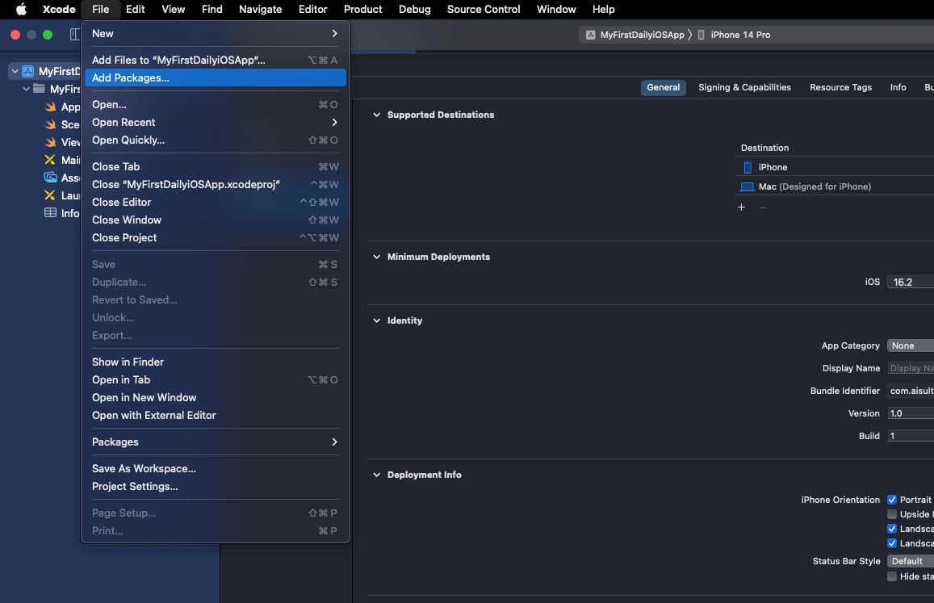
Task: Switch to Signing & Capabilities tab
Action: [744, 88]
